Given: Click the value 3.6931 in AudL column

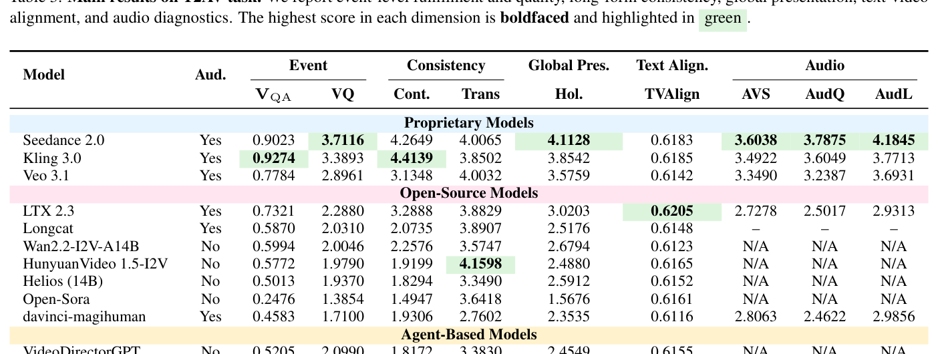Looking at the screenshot, I should click(893, 176).
